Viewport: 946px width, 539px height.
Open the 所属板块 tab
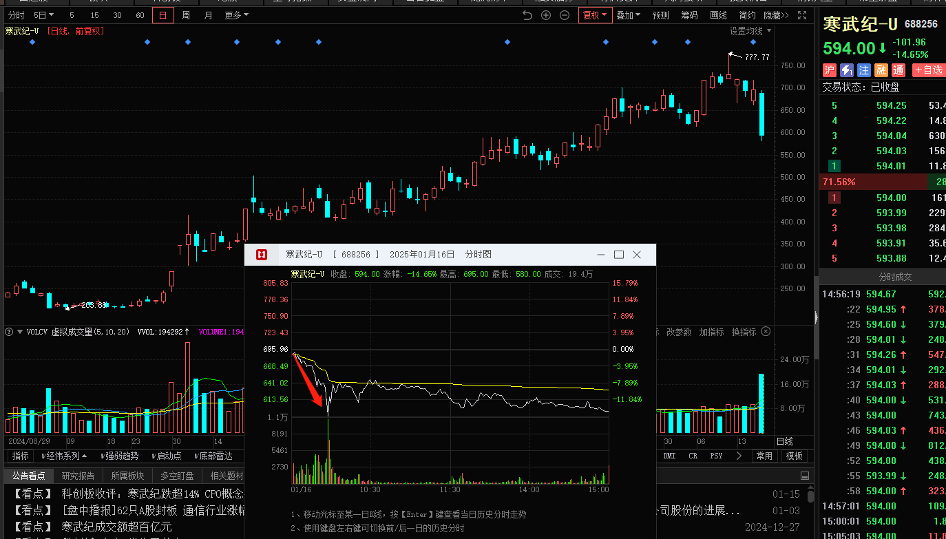(127, 476)
